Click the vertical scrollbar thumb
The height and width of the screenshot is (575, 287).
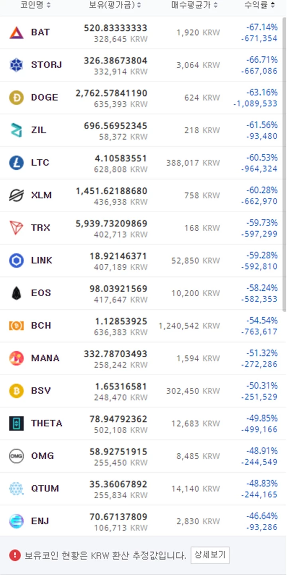(x=284, y=164)
